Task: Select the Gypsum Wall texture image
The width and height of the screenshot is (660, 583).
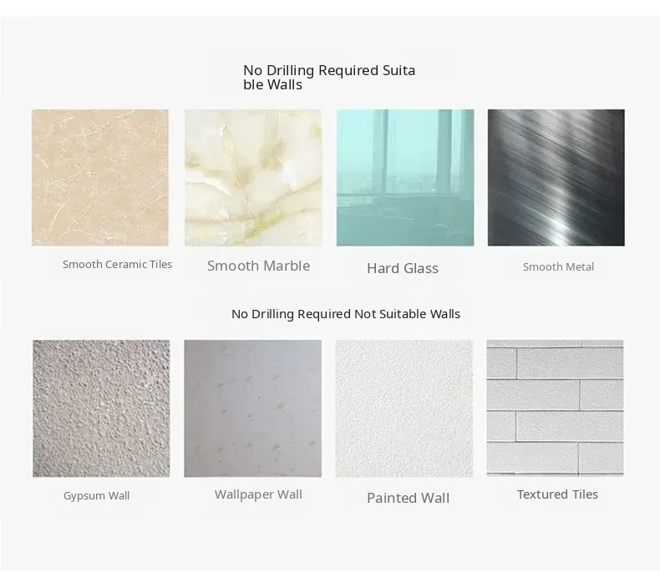Action: (101, 408)
